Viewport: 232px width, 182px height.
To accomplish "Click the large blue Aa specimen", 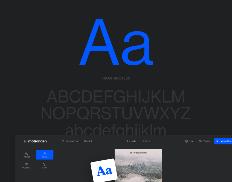I will click(x=116, y=42).
